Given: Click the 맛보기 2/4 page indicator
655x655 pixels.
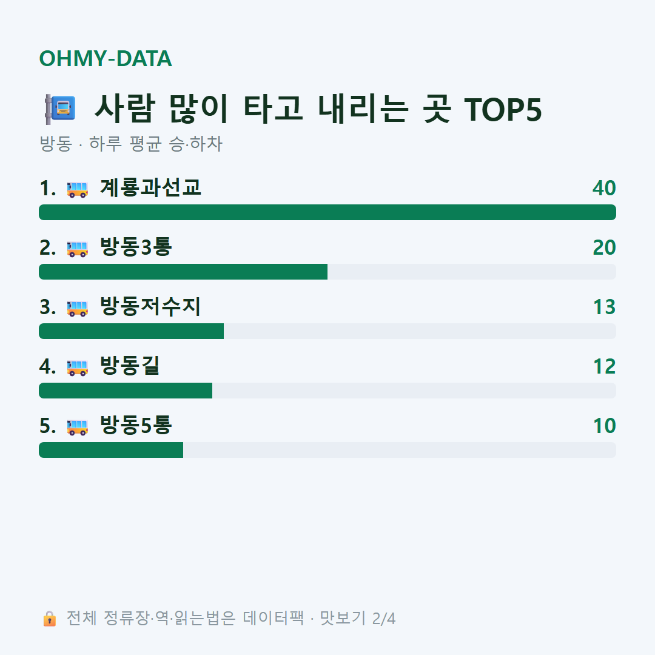Looking at the screenshot, I should coord(358,618).
